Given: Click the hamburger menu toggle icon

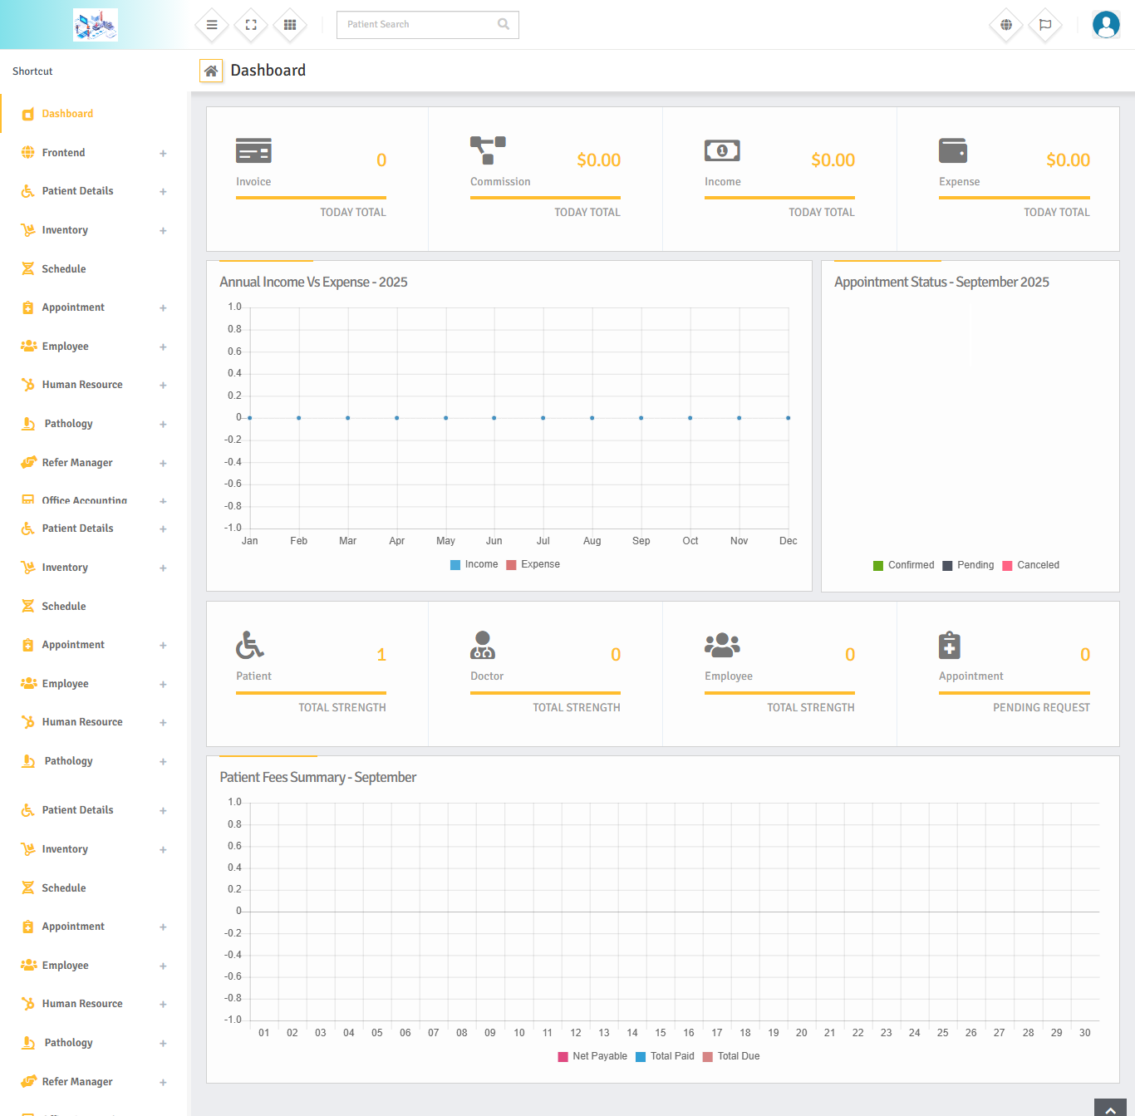Looking at the screenshot, I should (x=212, y=25).
